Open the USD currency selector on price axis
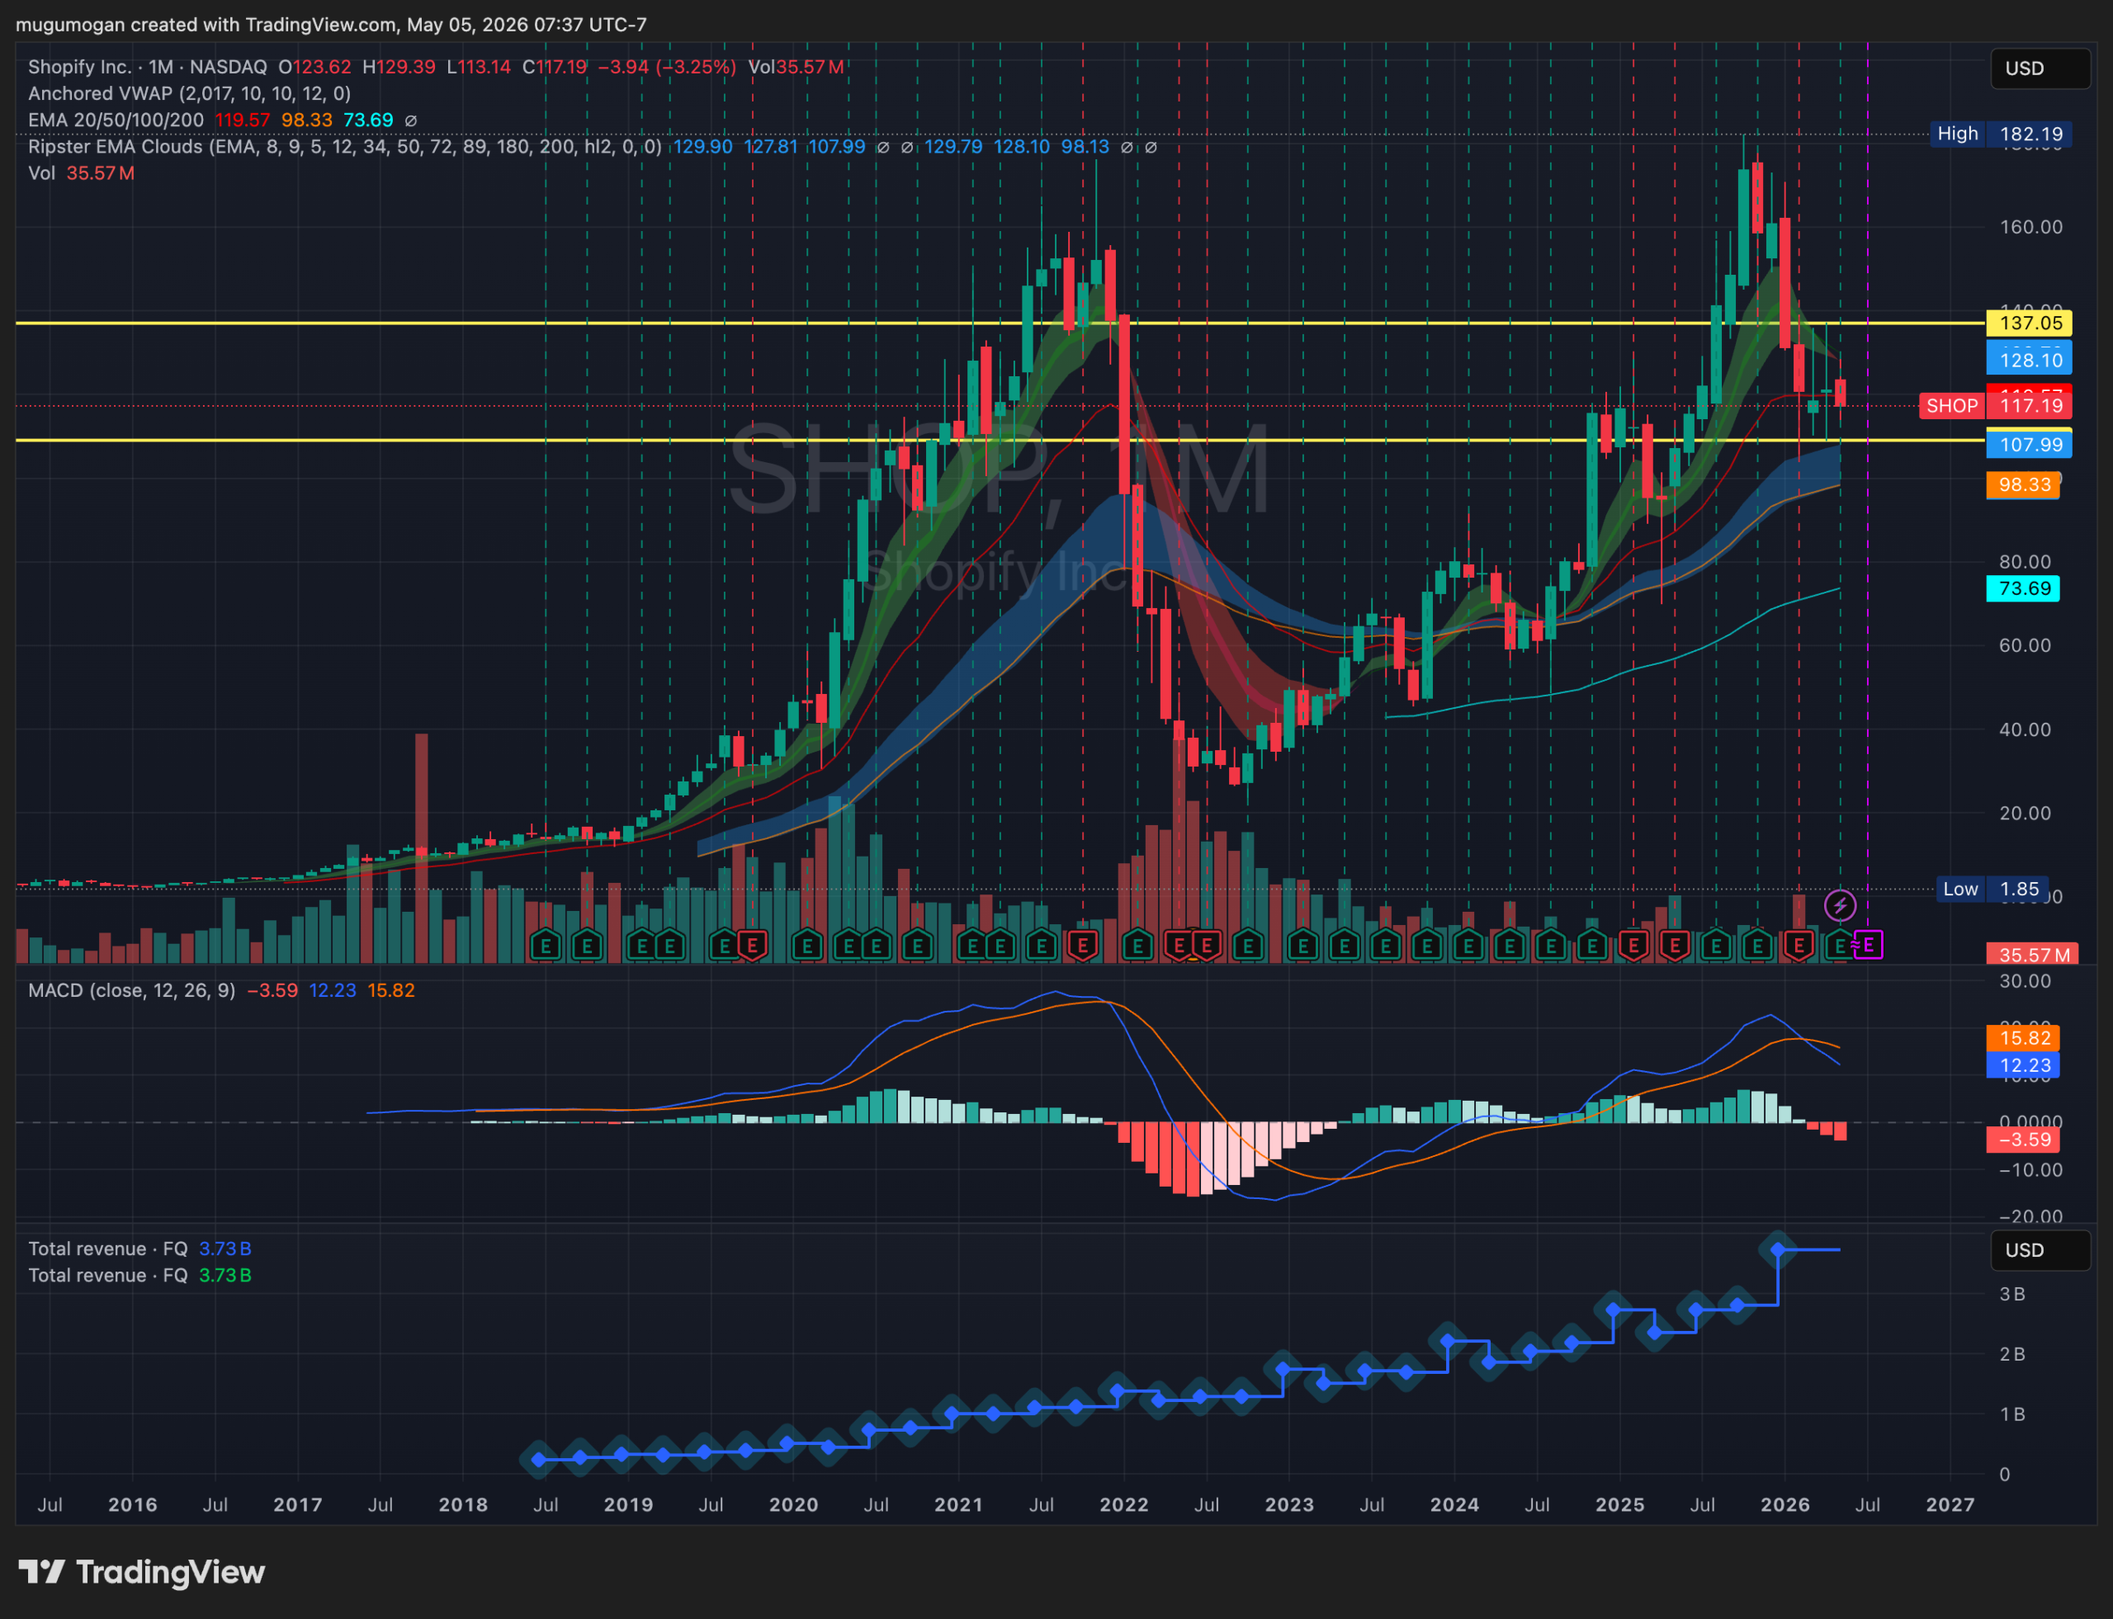The width and height of the screenshot is (2113, 1619). point(2040,68)
